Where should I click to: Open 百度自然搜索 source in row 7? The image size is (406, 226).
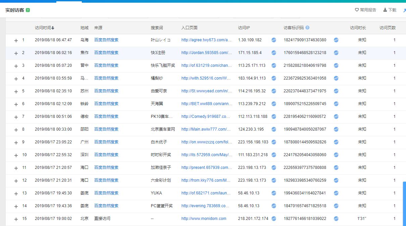point(106,117)
